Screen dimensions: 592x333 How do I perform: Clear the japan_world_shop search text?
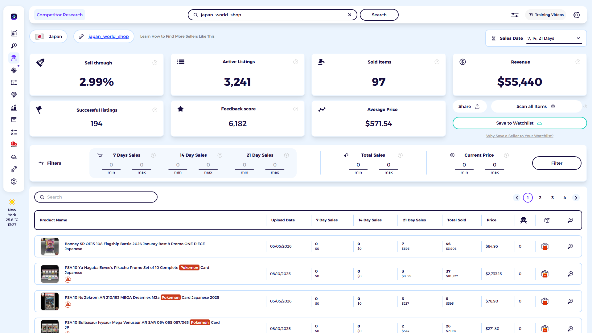(x=350, y=15)
